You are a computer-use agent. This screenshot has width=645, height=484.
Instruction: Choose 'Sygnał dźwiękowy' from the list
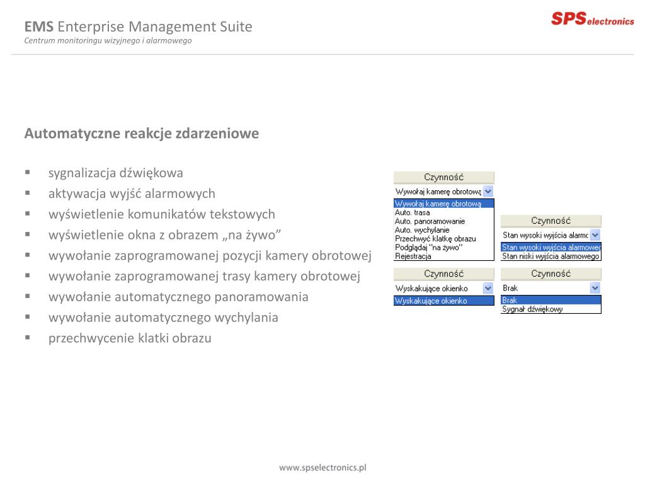pyautogui.click(x=551, y=309)
